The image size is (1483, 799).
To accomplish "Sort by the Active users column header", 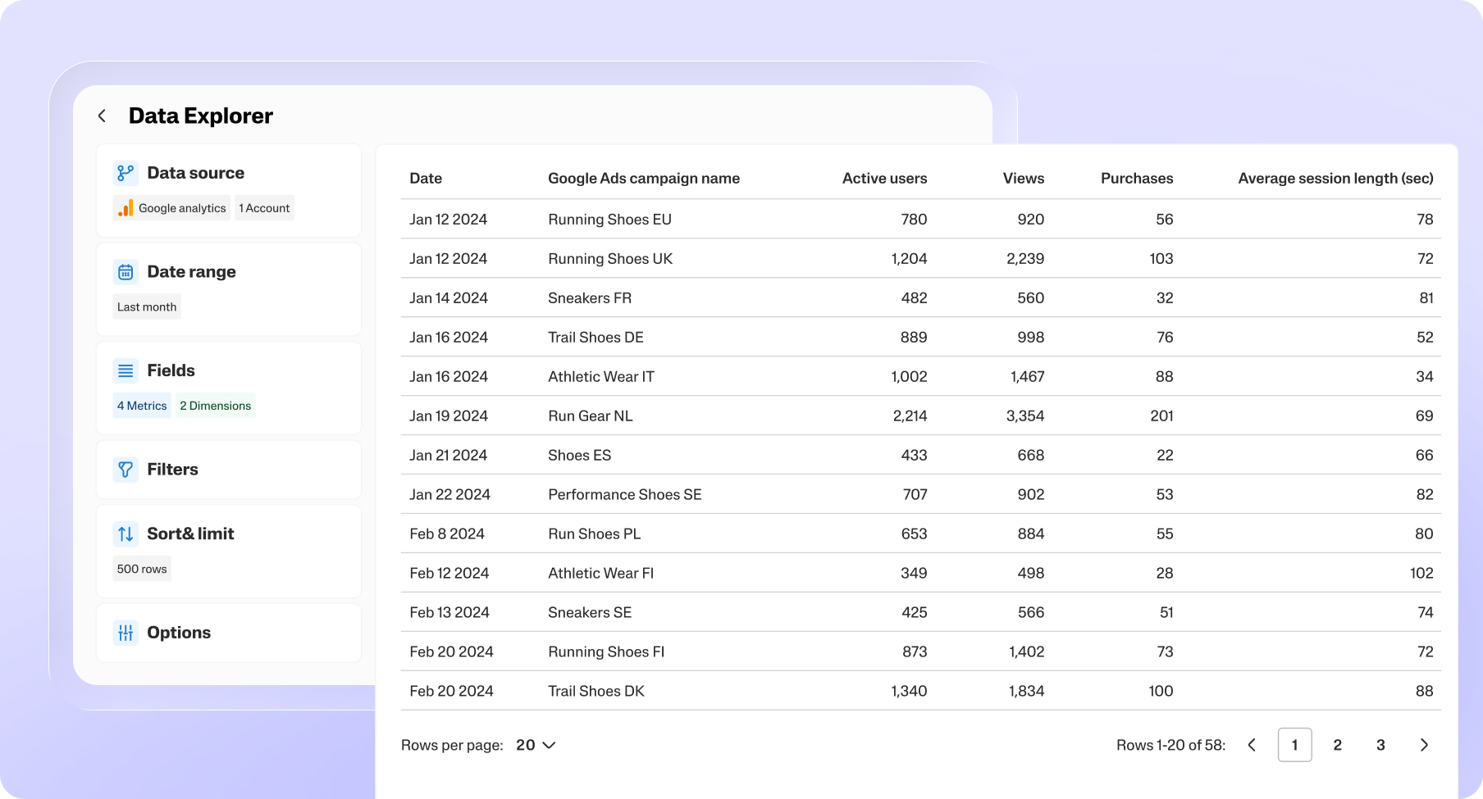I will [x=884, y=178].
